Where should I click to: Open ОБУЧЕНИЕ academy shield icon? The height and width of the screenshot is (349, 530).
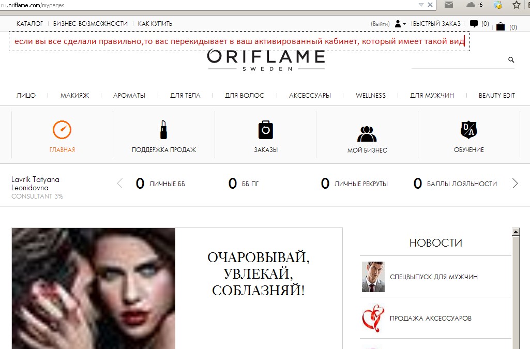(469, 130)
